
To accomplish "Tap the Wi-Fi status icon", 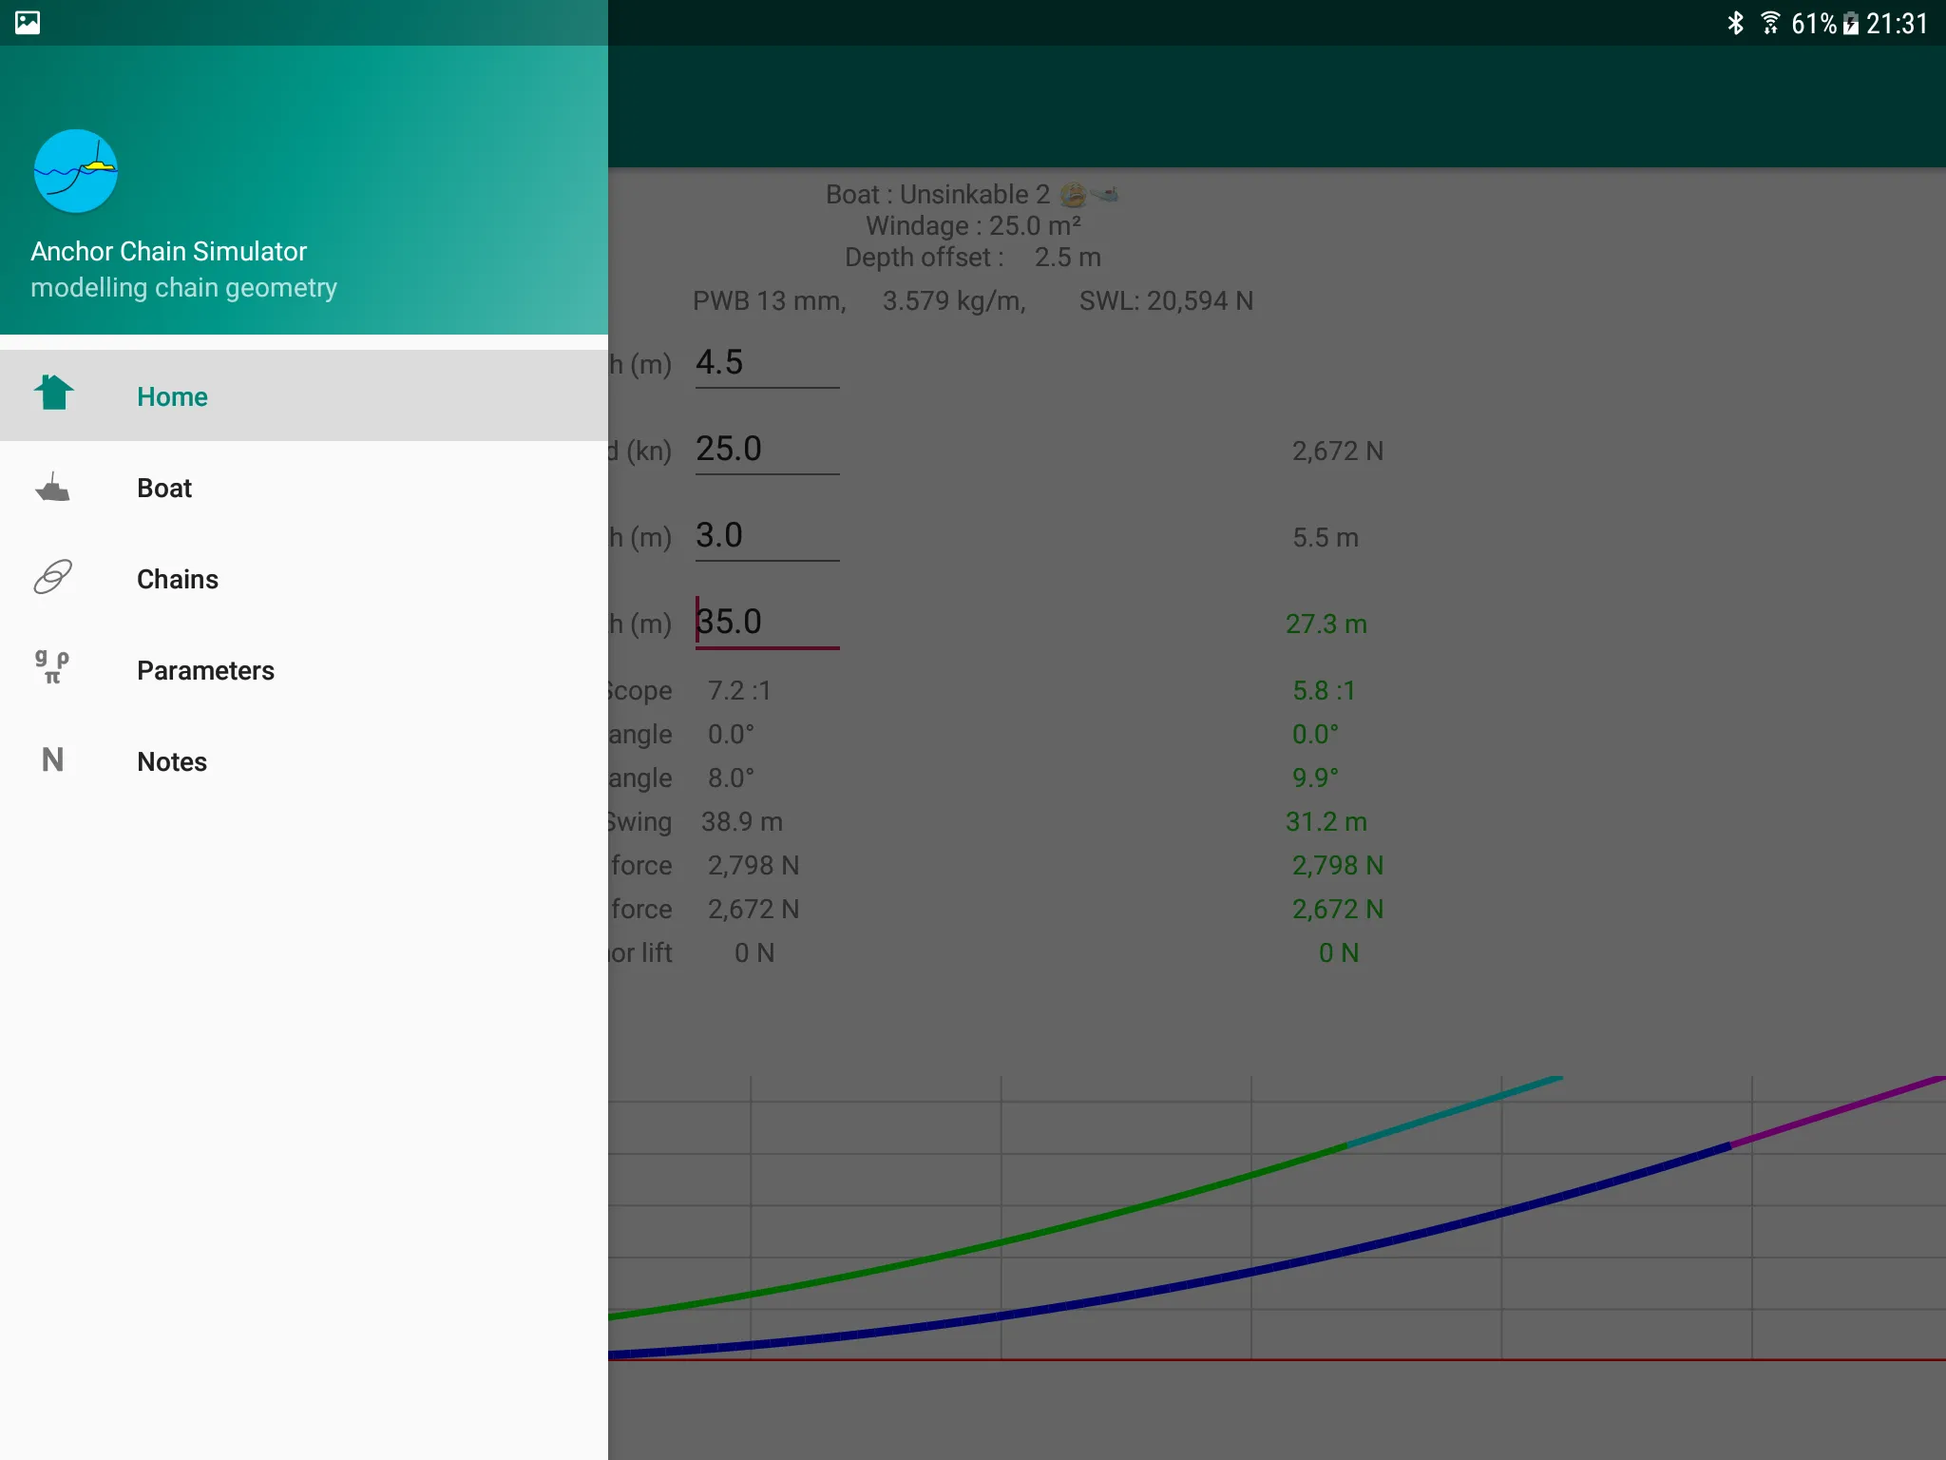I will click(x=1770, y=23).
